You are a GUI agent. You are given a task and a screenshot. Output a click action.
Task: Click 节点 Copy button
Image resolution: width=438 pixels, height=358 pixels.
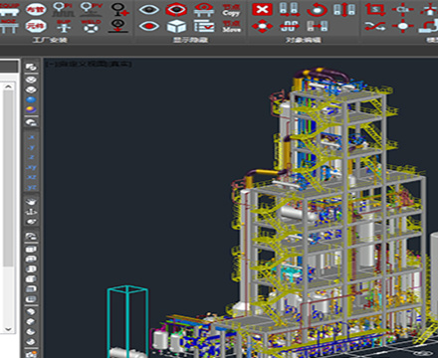tap(231, 10)
